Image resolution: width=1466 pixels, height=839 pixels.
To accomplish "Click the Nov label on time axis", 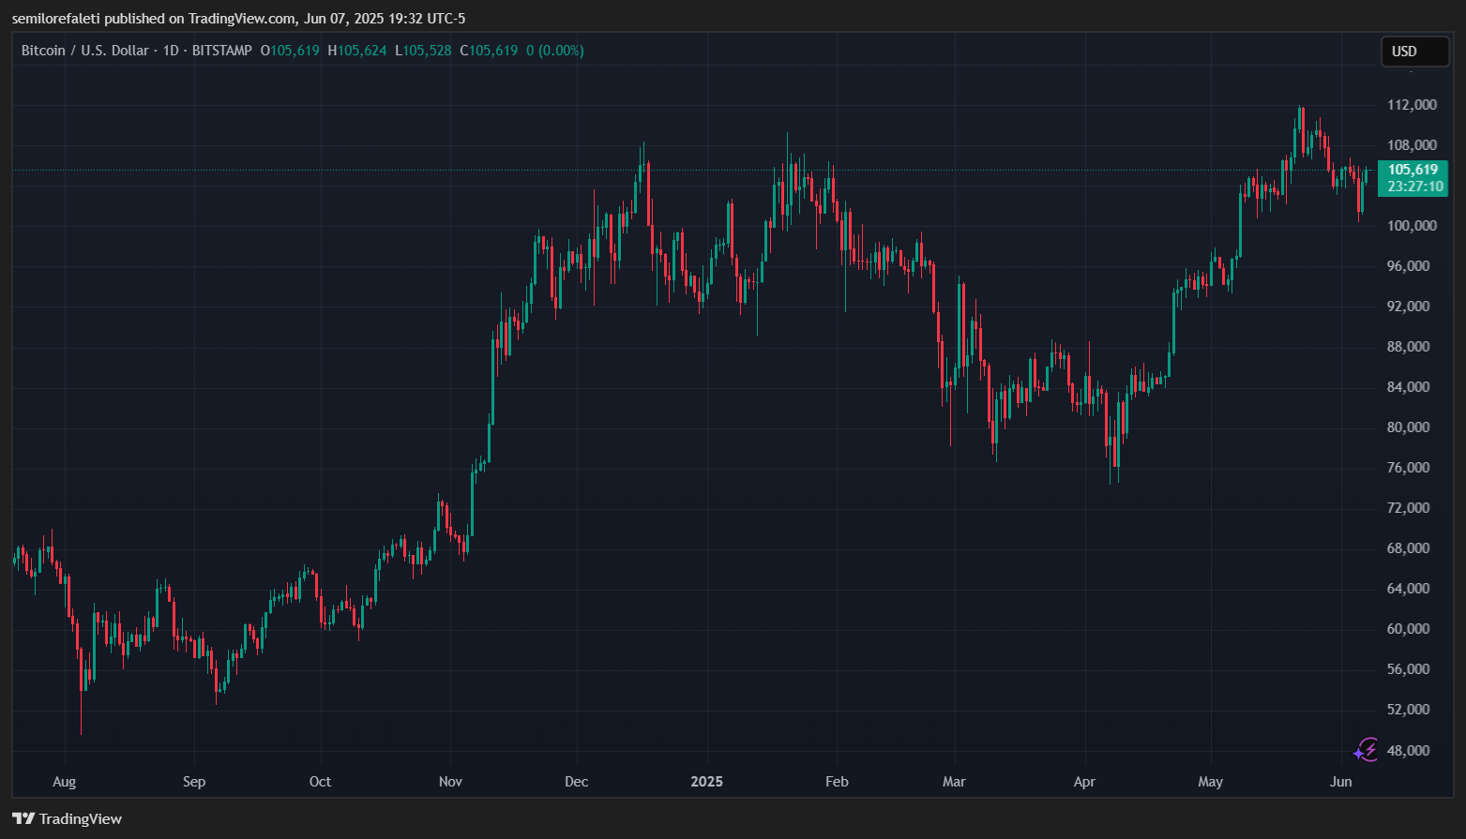I will 450,782.
